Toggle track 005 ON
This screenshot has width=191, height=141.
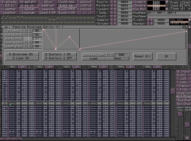coord(131,67)
